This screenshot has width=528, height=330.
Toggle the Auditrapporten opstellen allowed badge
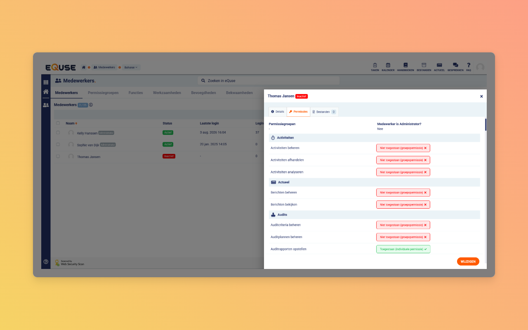point(403,249)
